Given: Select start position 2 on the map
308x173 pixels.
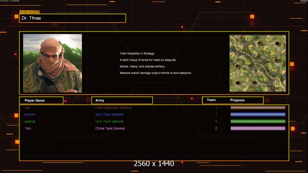Looking at the screenshot, I should click(238, 66).
